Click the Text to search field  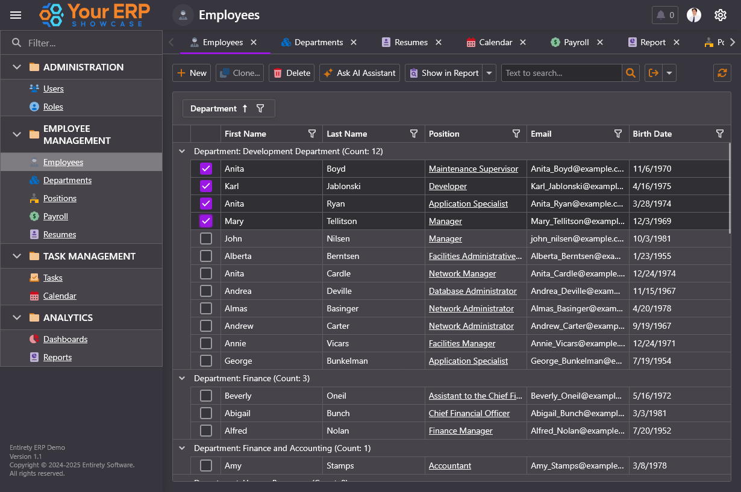560,73
